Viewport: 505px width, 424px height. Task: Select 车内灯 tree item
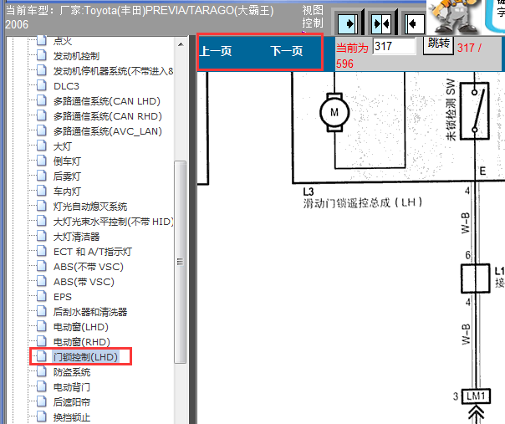click(67, 192)
